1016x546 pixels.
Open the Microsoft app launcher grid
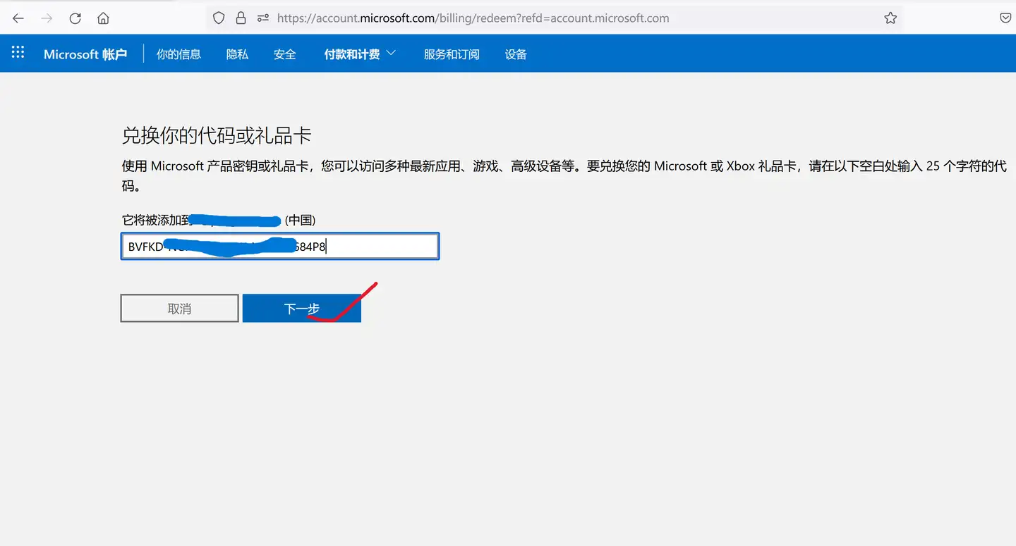click(x=18, y=53)
